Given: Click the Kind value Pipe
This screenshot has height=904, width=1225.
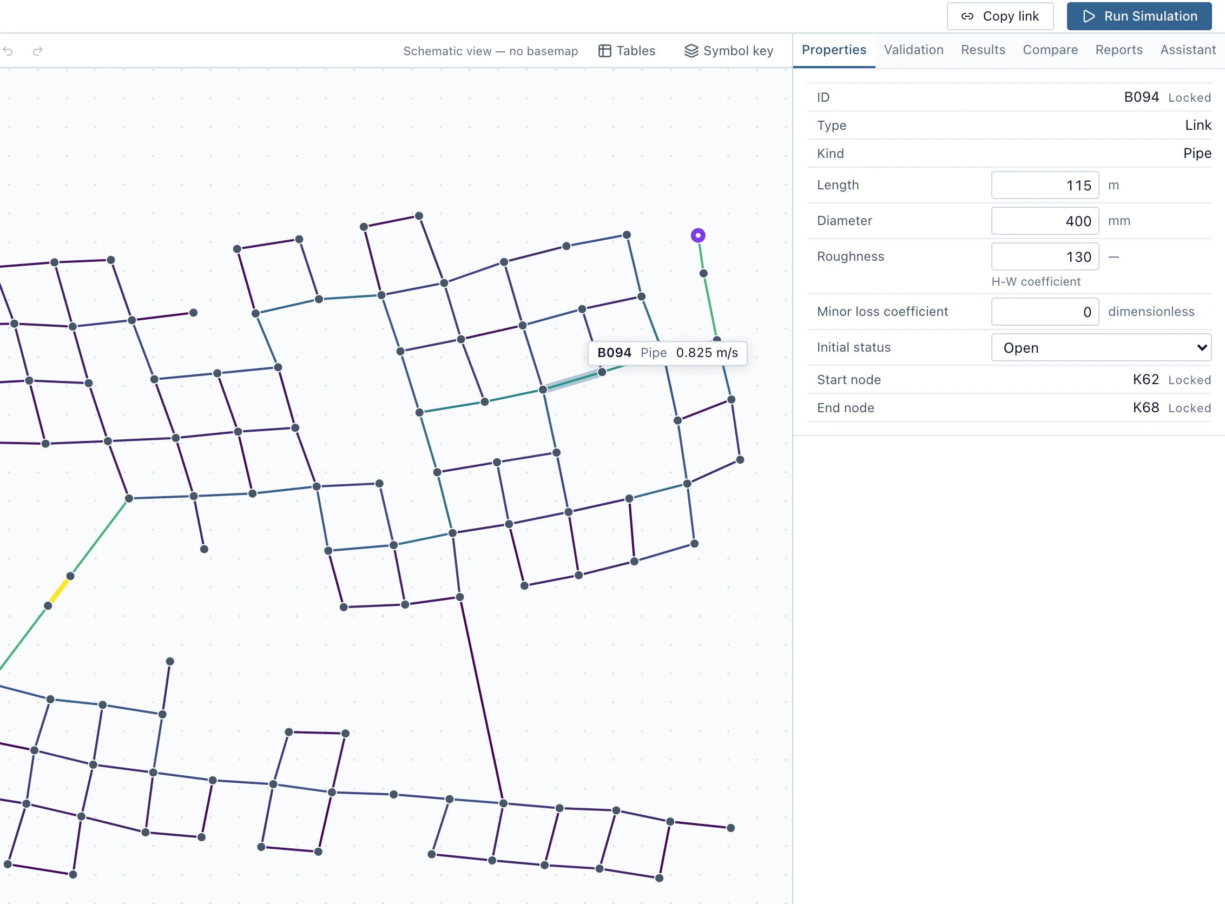Looking at the screenshot, I should [1197, 154].
